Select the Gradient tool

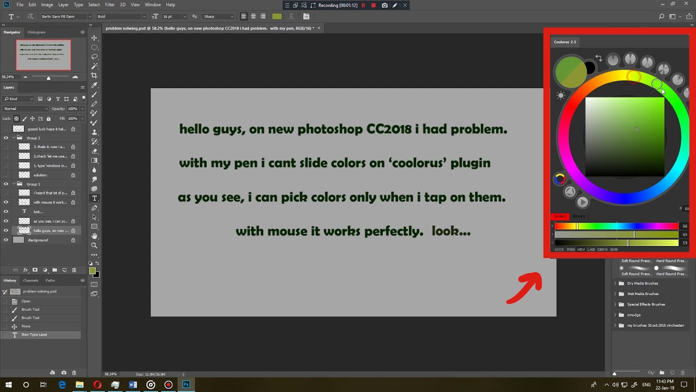point(94,161)
